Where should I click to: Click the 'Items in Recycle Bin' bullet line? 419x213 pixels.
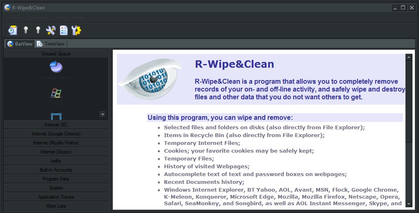[244, 135]
